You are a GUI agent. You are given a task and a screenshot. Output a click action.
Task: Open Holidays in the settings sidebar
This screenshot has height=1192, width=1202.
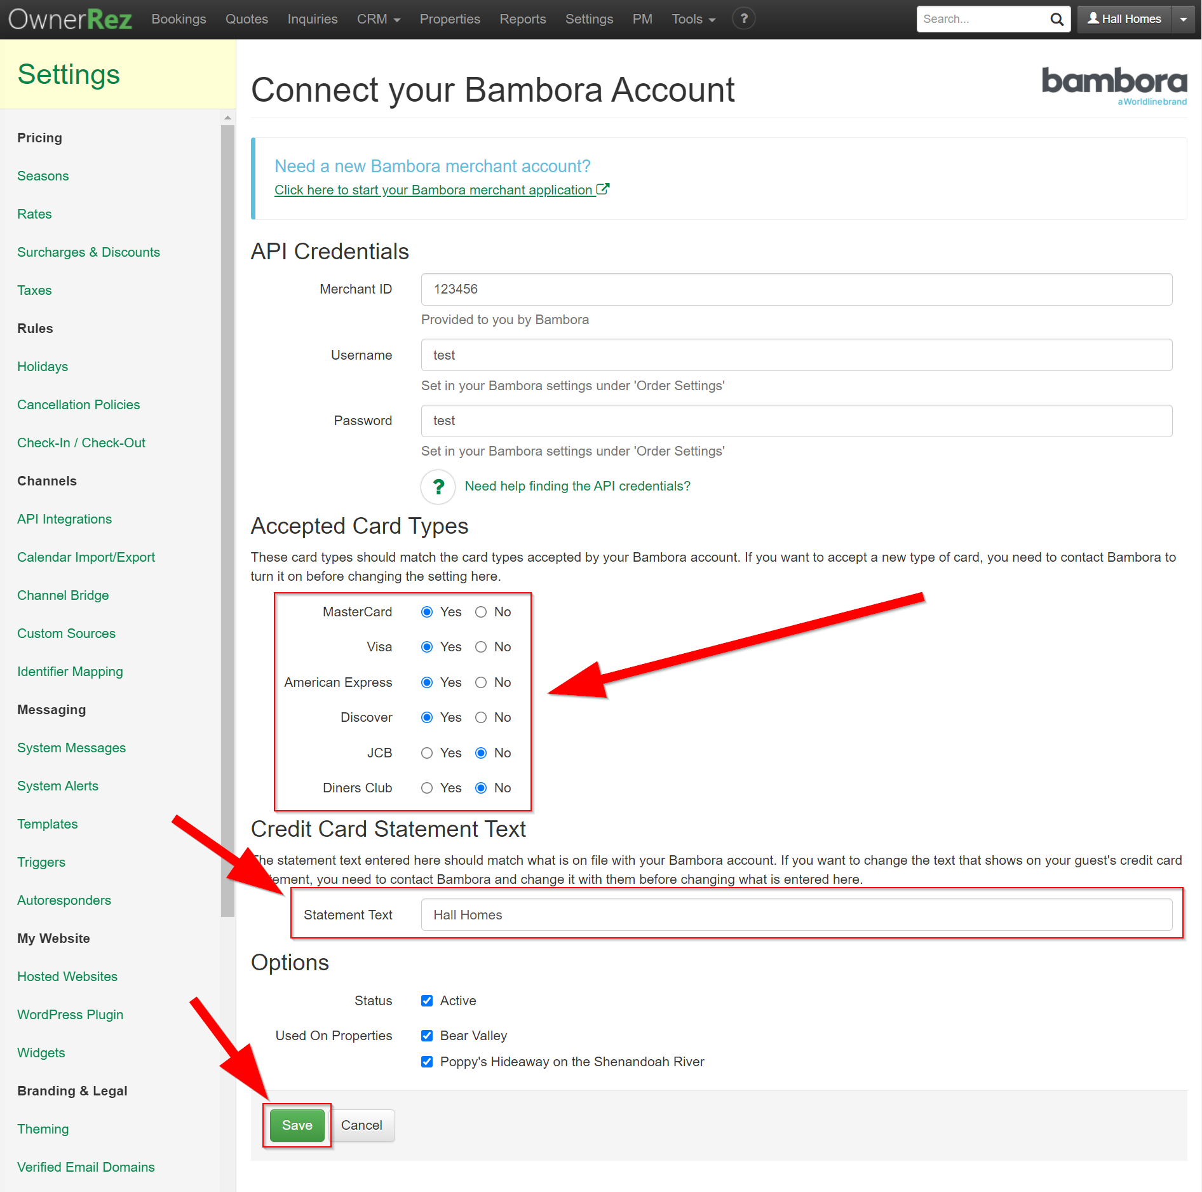click(43, 367)
